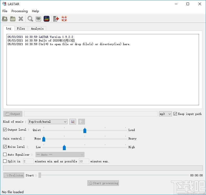Click the 'Low' label of Noise level
The height and width of the screenshot is (195, 206).
38,147
